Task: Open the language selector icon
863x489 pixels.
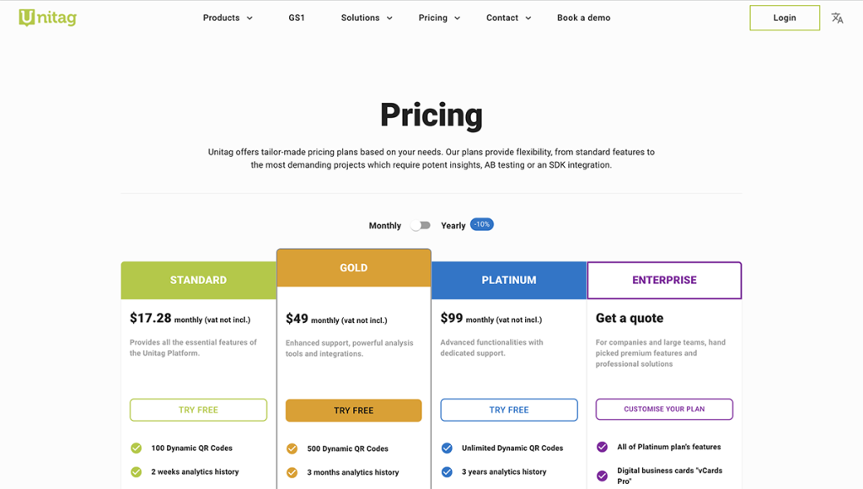Action: tap(837, 18)
